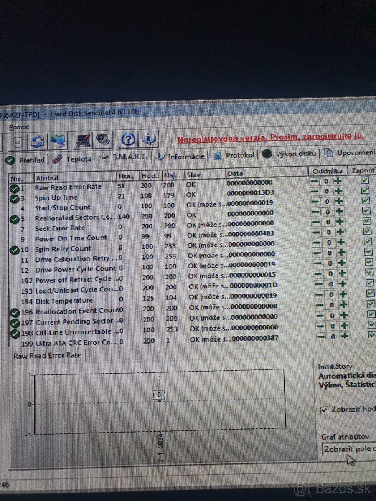376x501 pixels.
Task: Click green check icon of Reallocation Event Count
Action: pyautogui.click(x=15, y=312)
